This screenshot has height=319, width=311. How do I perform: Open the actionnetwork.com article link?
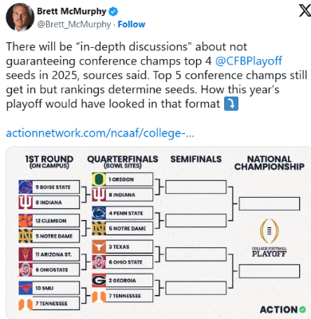point(100,132)
